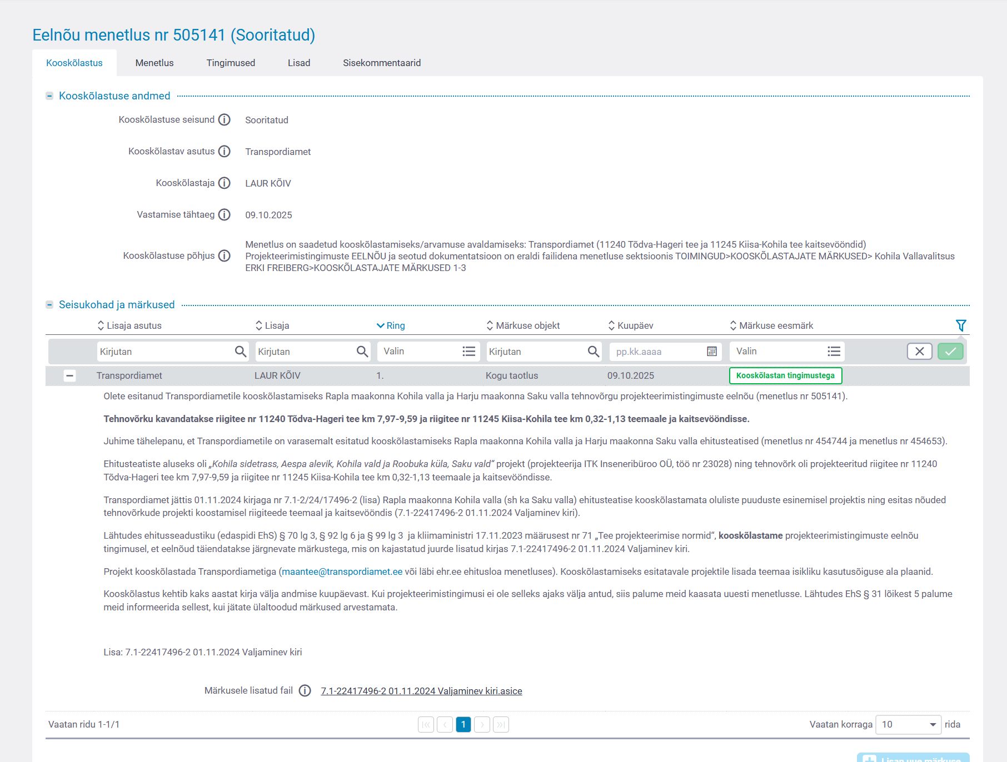The height and width of the screenshot is (762, 1007).
Task: Open rows per page dropdown
Action: point(908,725)
